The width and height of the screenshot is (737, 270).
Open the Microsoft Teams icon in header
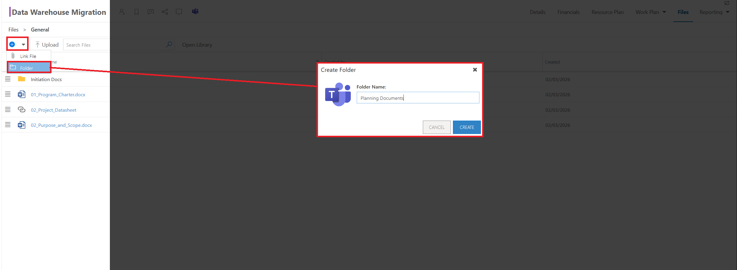[x=195, y=12]
